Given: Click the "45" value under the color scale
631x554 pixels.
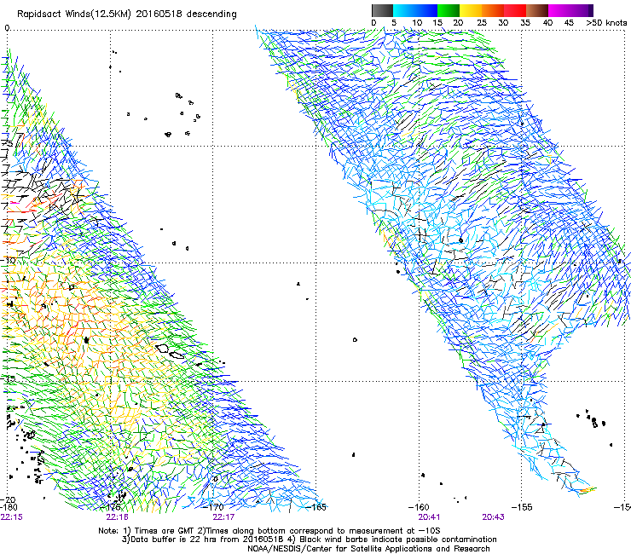Looking at the screenshot, I should click(x=569, y=22).
